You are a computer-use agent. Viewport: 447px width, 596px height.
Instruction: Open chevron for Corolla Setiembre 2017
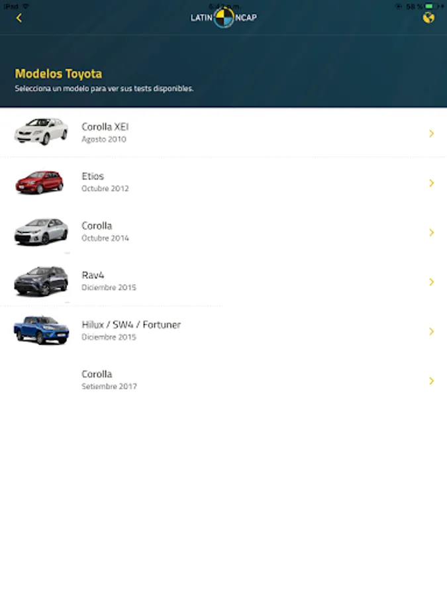coord(431,381)
